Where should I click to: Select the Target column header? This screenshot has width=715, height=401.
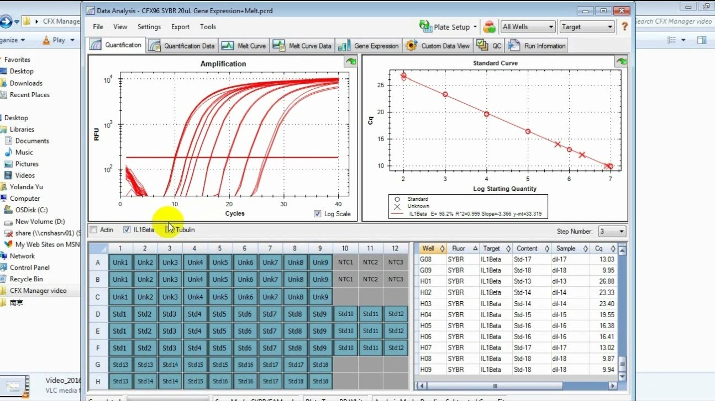tap(495, 249)
